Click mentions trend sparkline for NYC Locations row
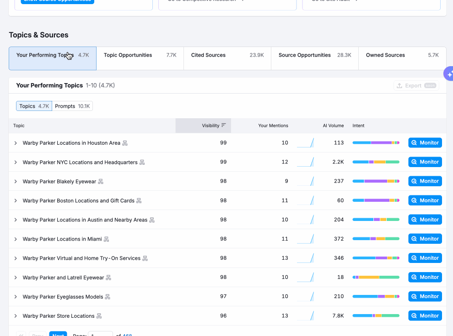The width and height of the screenshot is (453, 336). pos(305,162)
